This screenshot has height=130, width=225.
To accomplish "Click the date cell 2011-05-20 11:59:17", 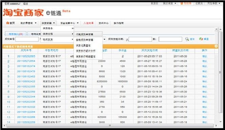I will [150, 102].
